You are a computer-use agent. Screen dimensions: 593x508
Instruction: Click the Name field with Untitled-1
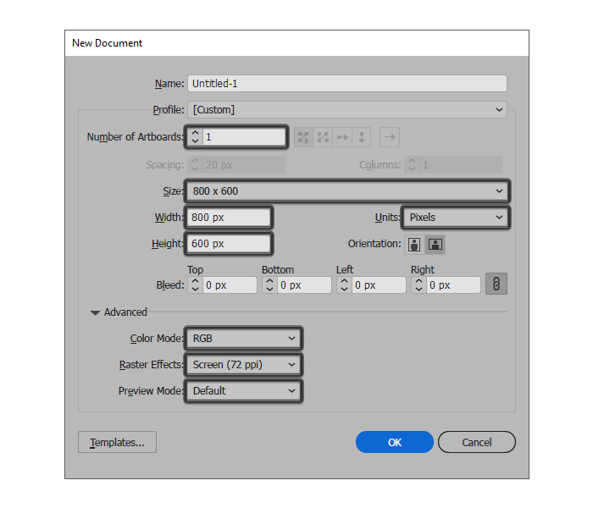pyautogui.click(x=347, y=84)
